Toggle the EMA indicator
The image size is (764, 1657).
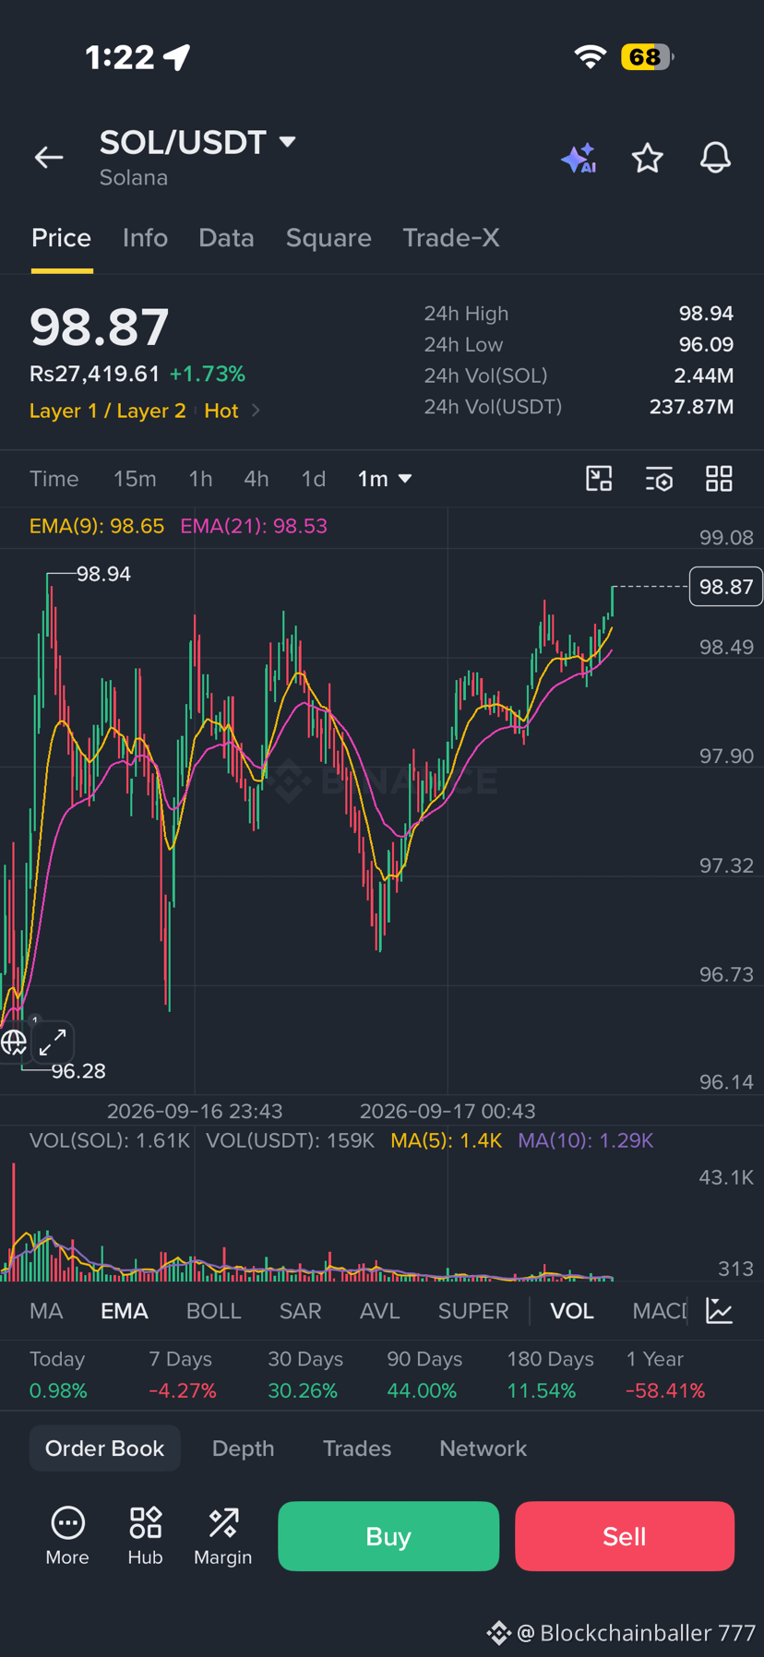[125, 1311]
